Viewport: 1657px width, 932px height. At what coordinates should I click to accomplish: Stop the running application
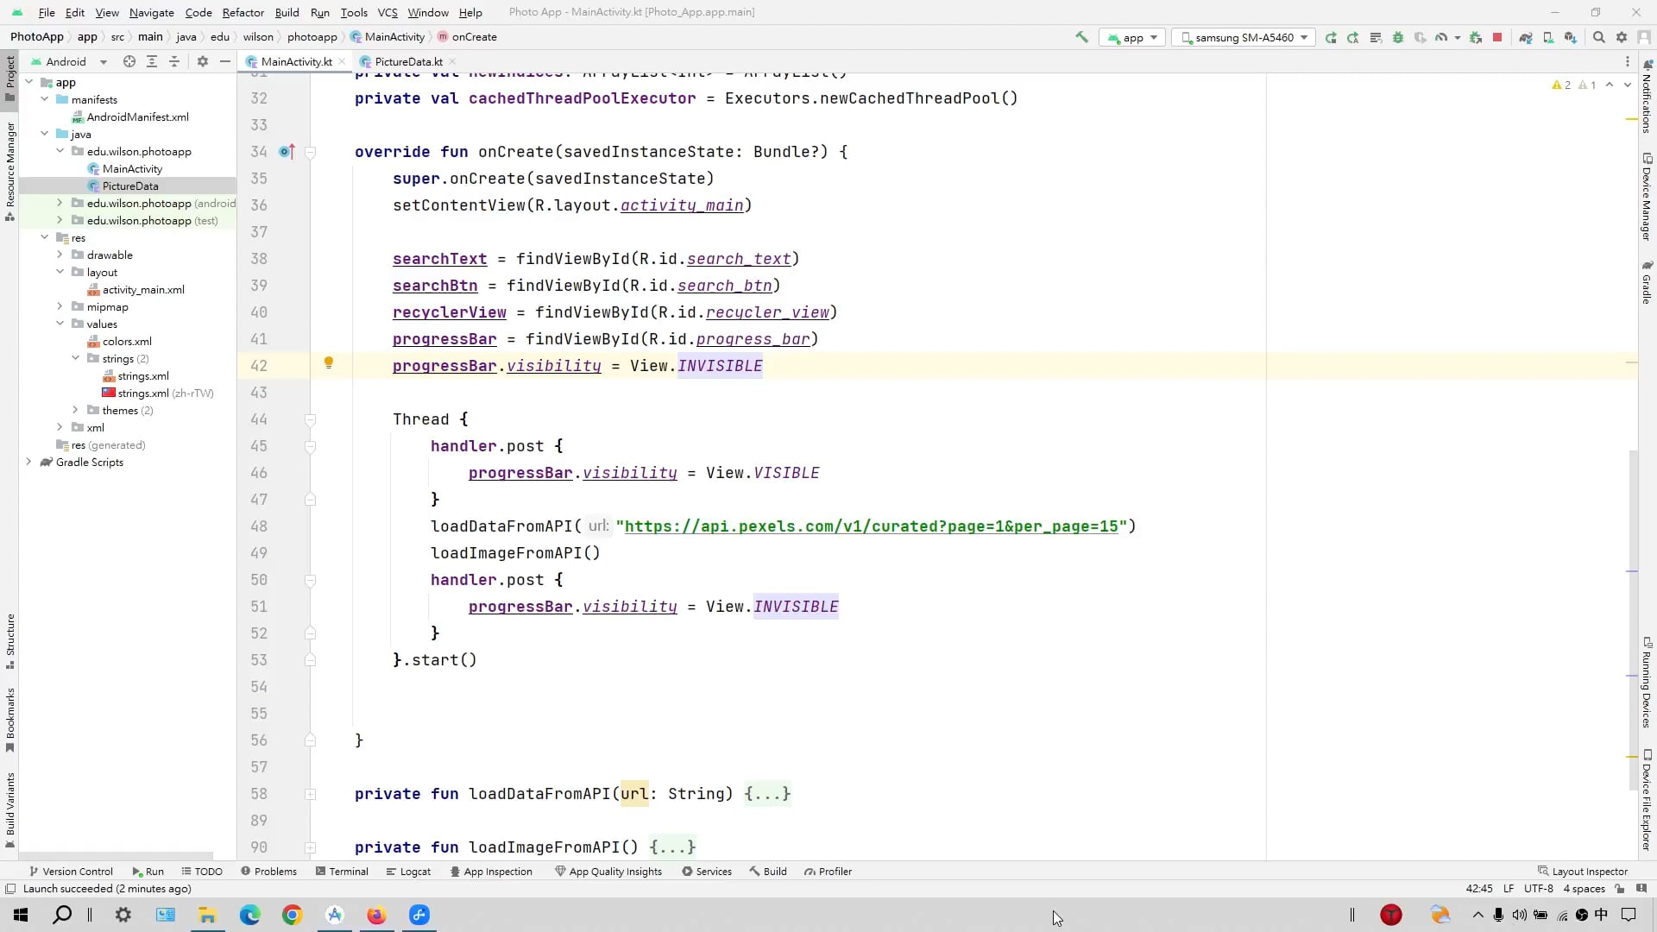click(x=1497, y=38)
